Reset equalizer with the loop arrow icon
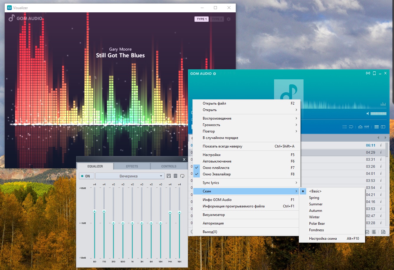Image resolution: width=394 pixels, height=270 pixels. click(x=182, y=176)
